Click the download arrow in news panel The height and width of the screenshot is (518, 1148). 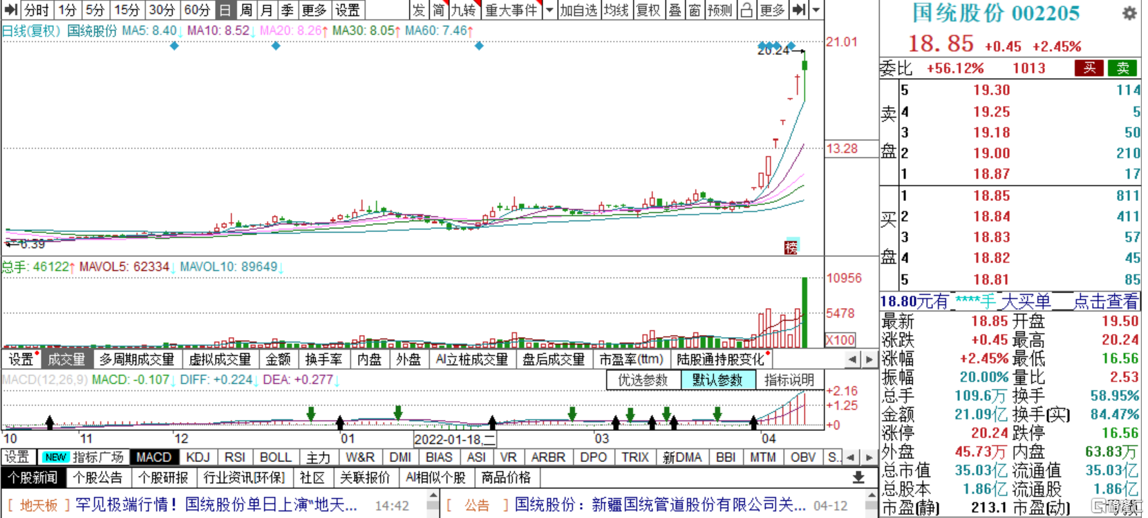coord(858,478)
